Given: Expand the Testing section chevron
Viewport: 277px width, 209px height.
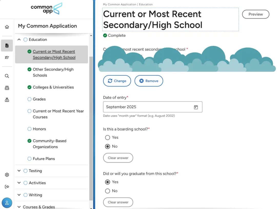Looking at the screenshot, I should pyautogui.click(x=19, y=171).
